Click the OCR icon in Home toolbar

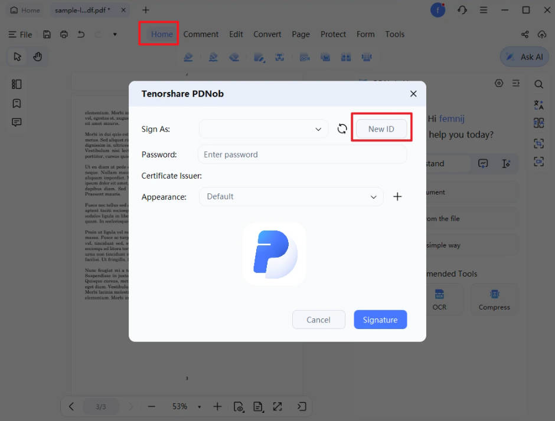pyautogui.click(x=305, y=57)
